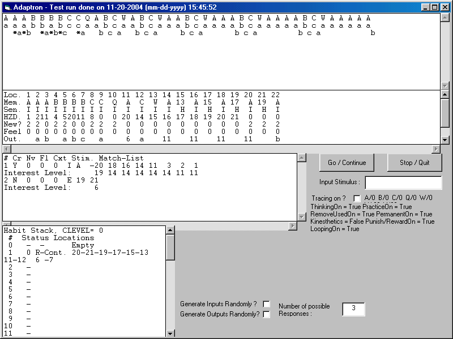Click the Adaptron title bar icon
453x339 pixels.
7,7
